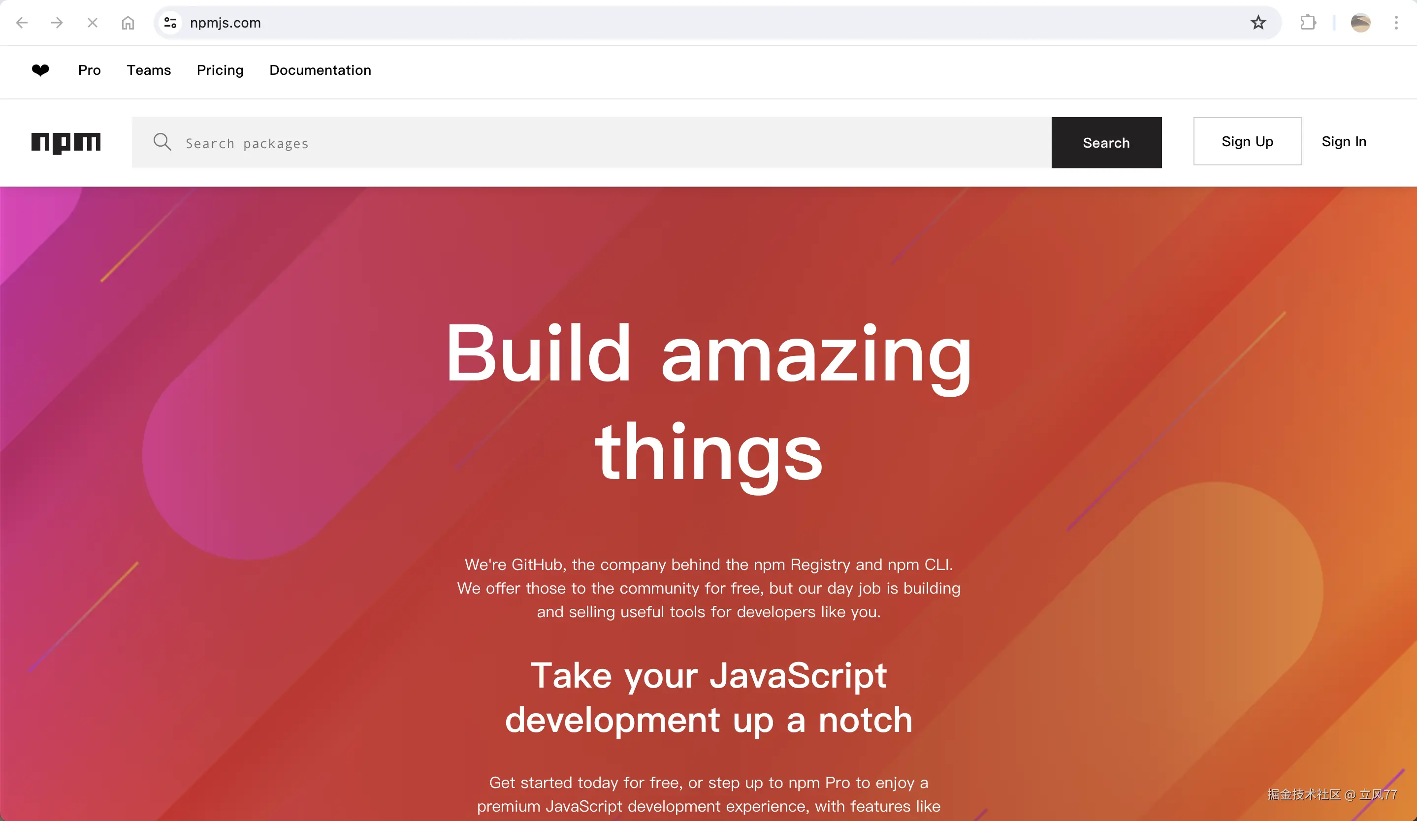1417x821 pixels.
Task: Bookmark this page with star icon
Action: 1258,23
